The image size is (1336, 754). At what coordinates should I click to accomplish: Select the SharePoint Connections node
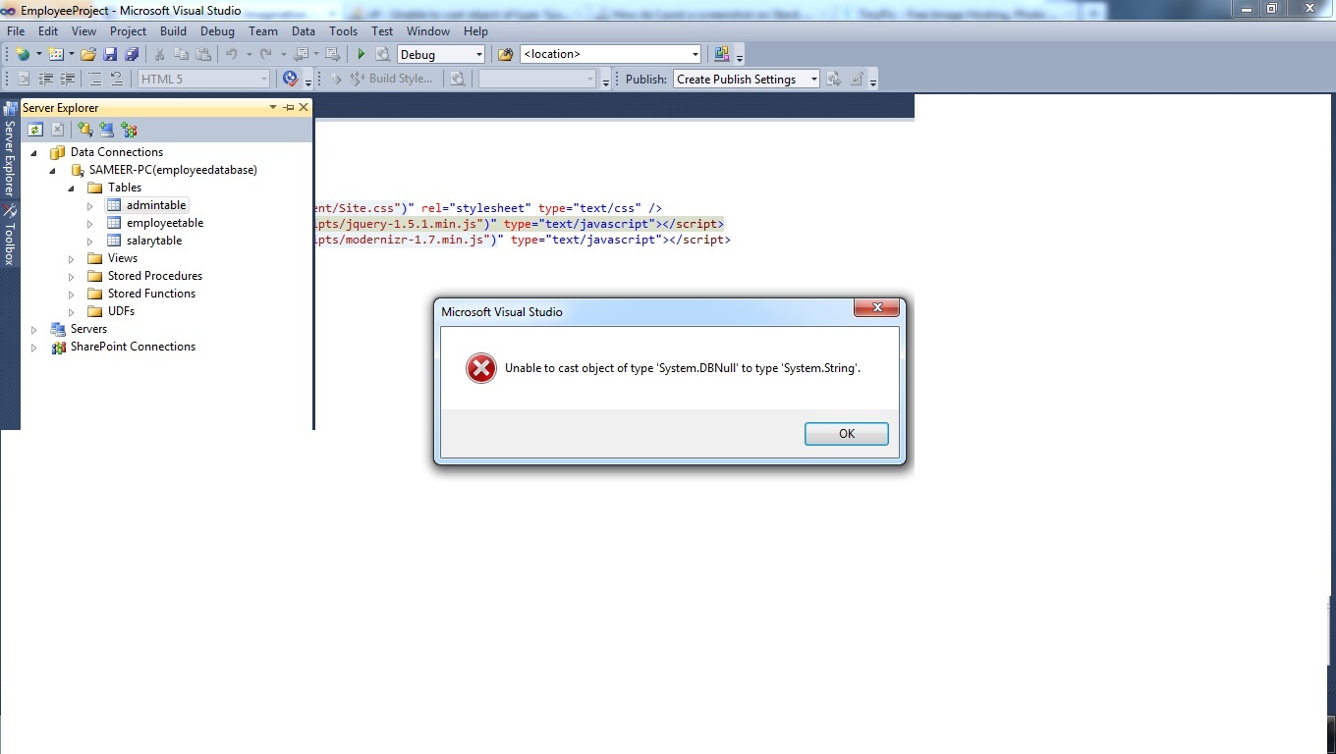[x=133, y=347]
